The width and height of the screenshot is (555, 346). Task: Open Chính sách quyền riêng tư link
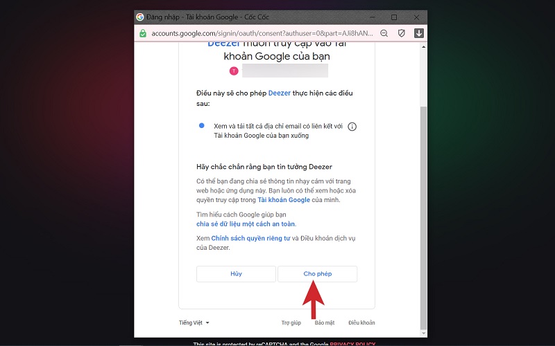250,238
